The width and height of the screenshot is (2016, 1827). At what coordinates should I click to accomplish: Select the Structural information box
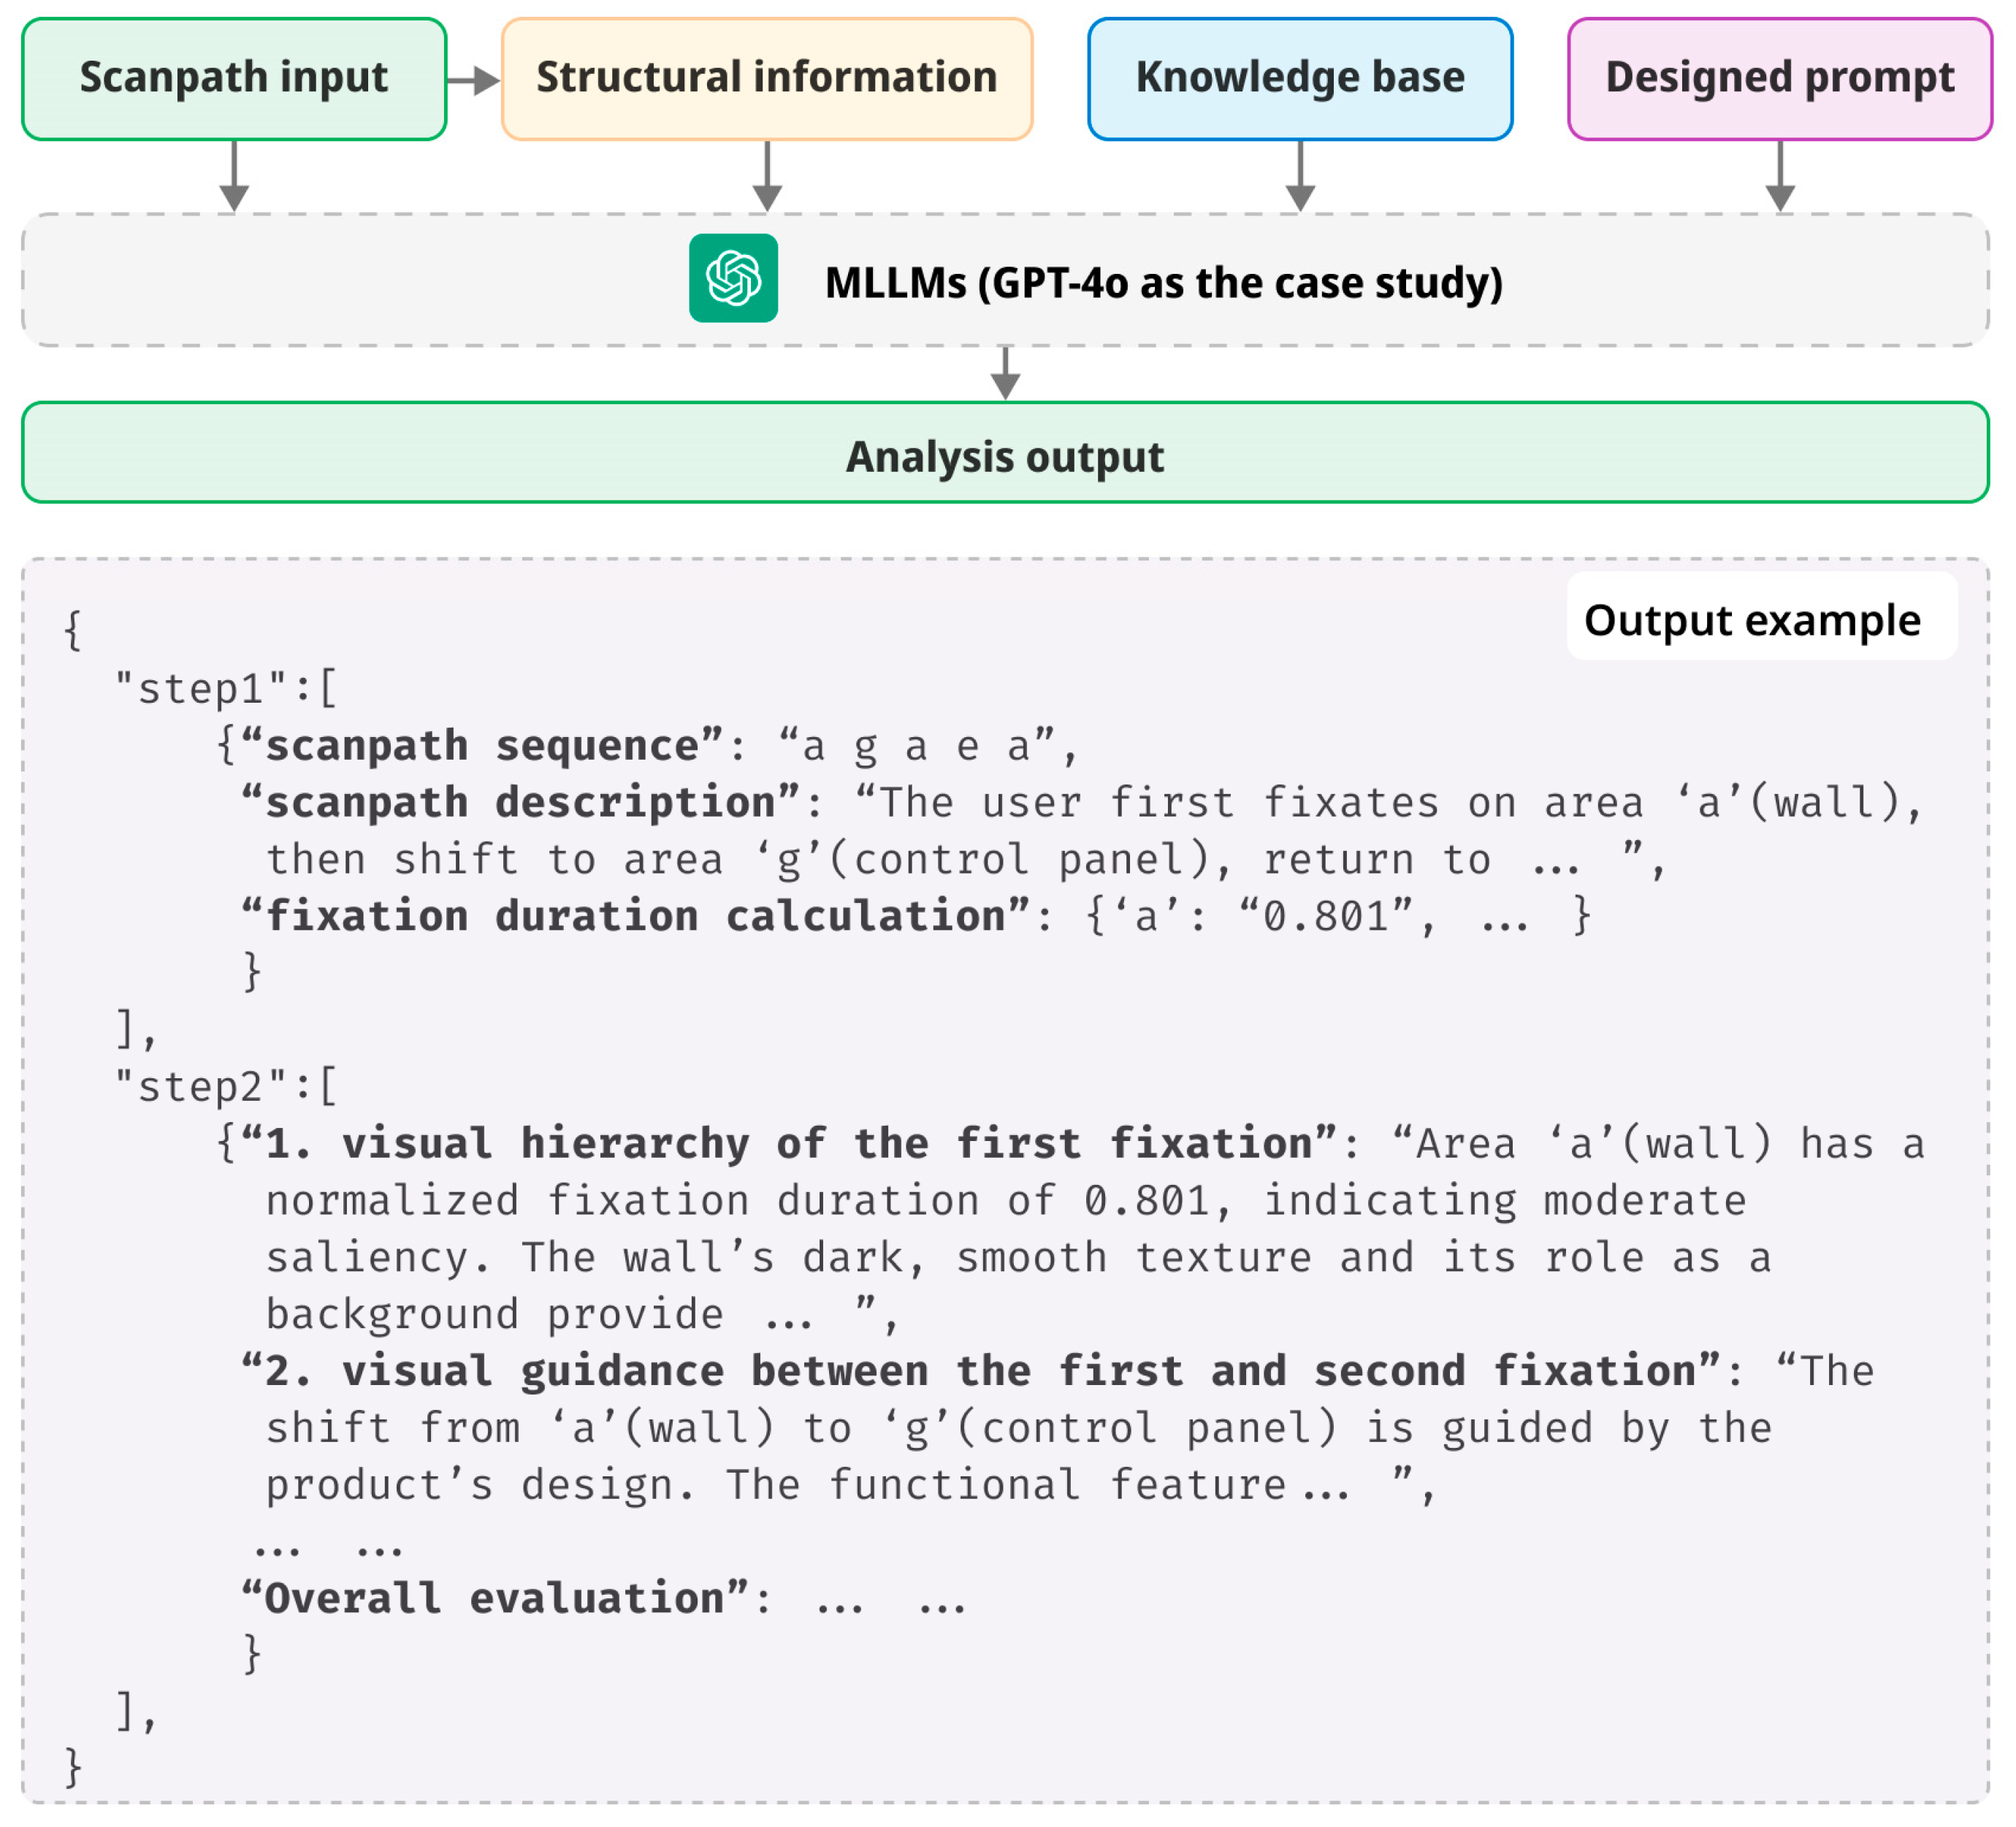(767, 79)
